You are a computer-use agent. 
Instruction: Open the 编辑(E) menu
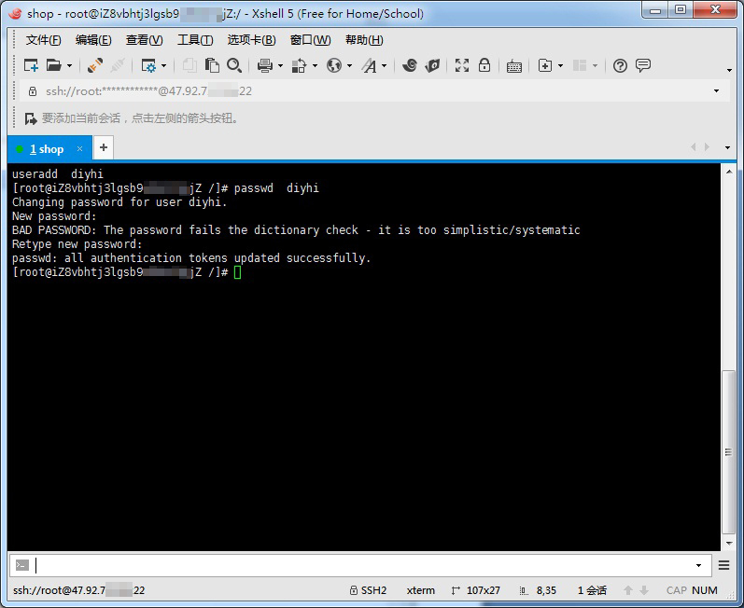pos(93,40)
